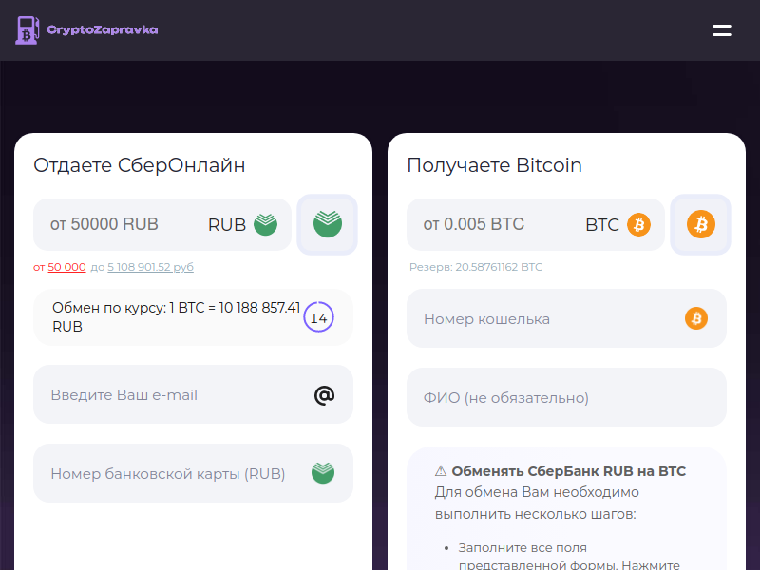This screenshot has height=570, width=760.
Task: Click the Sberbank icon beside RUB label
Action: coord(266,224)
